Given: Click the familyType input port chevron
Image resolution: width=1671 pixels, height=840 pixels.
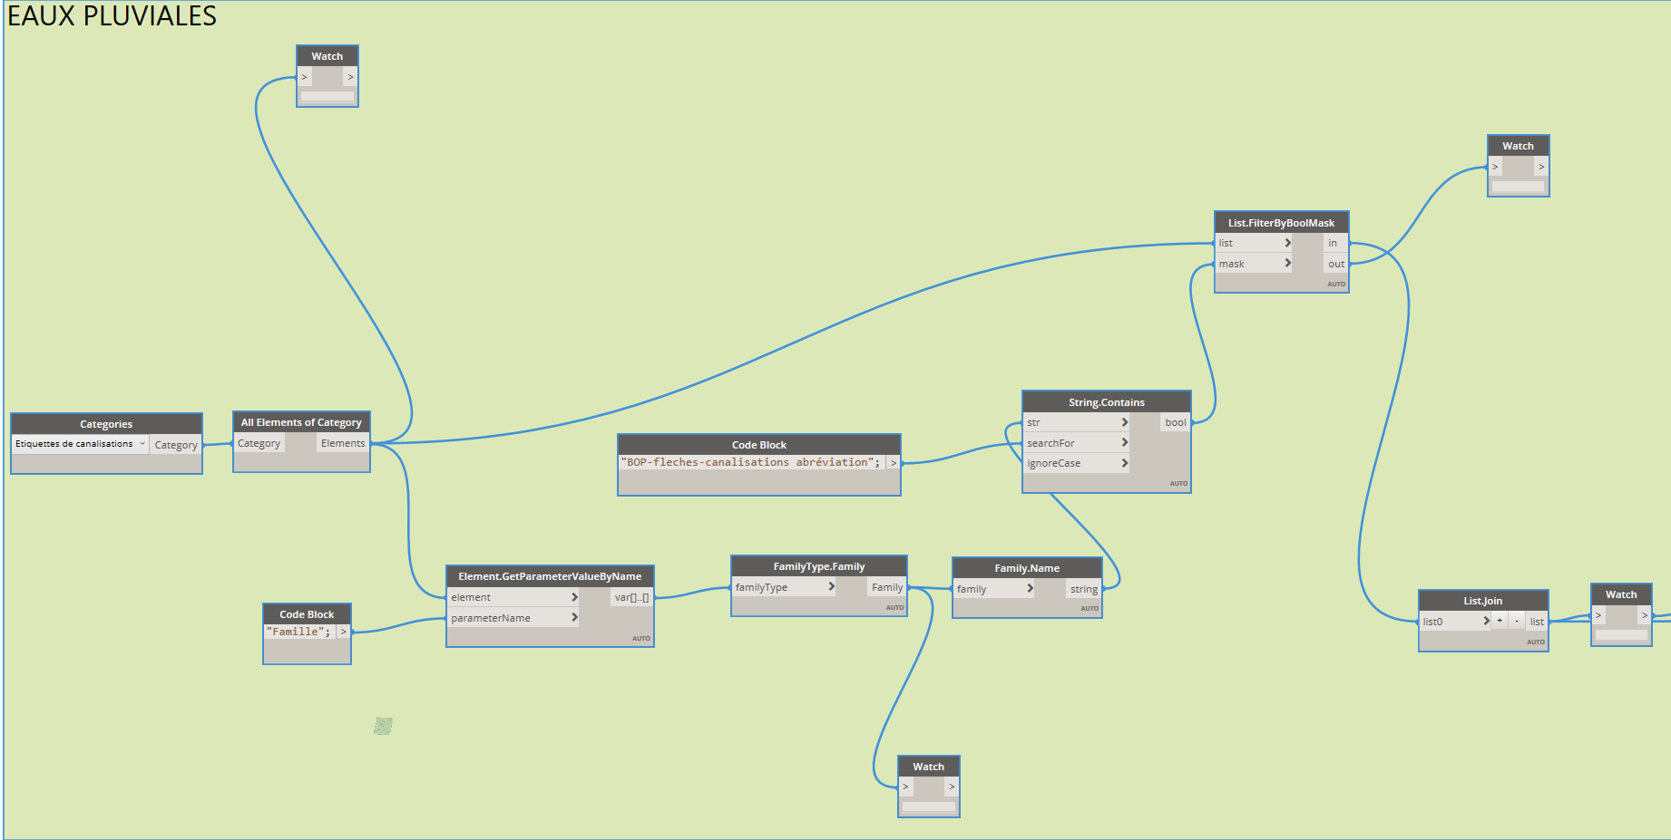Looking at the screenshot, I should point(830,587).
